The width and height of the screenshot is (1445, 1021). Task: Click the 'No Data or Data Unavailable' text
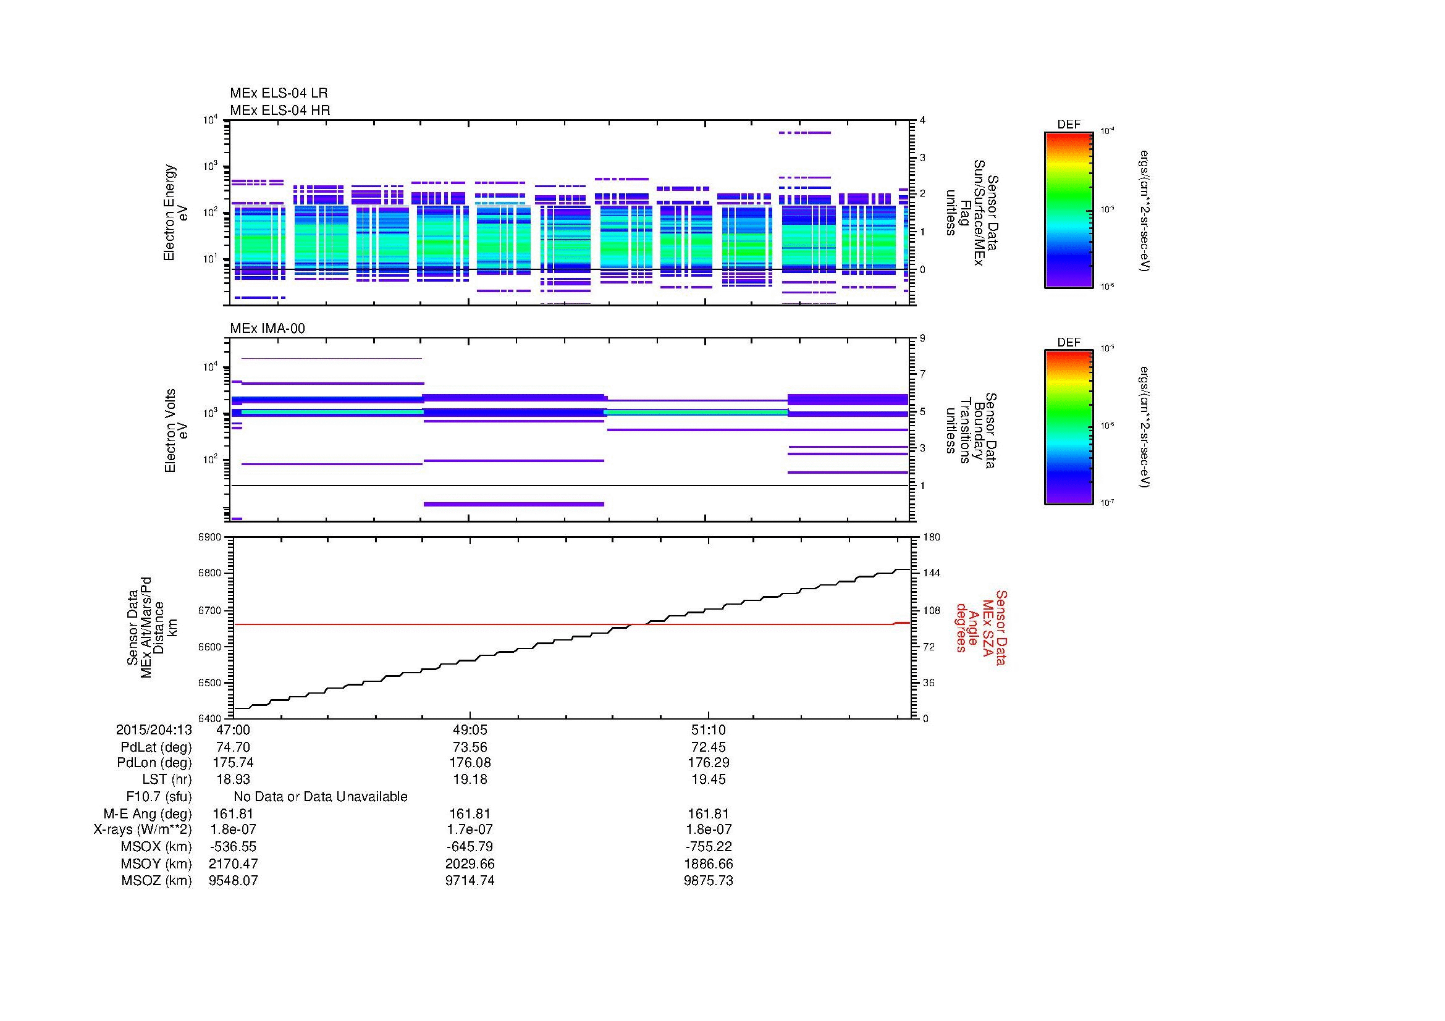(321, 797)
